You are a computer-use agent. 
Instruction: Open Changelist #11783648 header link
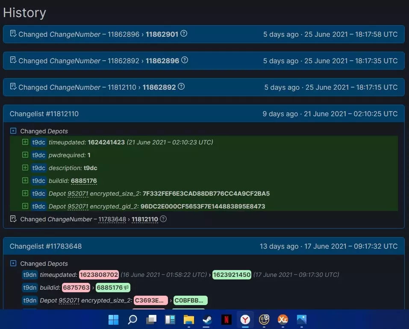(46, 246)
